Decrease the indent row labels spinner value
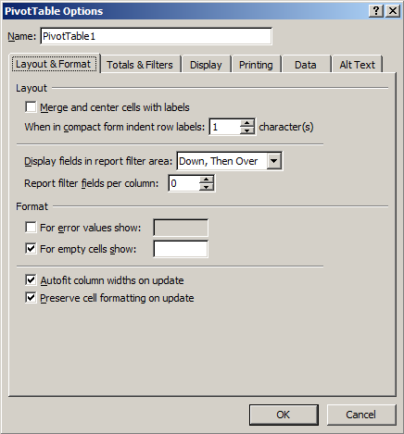Image resolution: width=404 pixels, height=434 pixels. 246,130
